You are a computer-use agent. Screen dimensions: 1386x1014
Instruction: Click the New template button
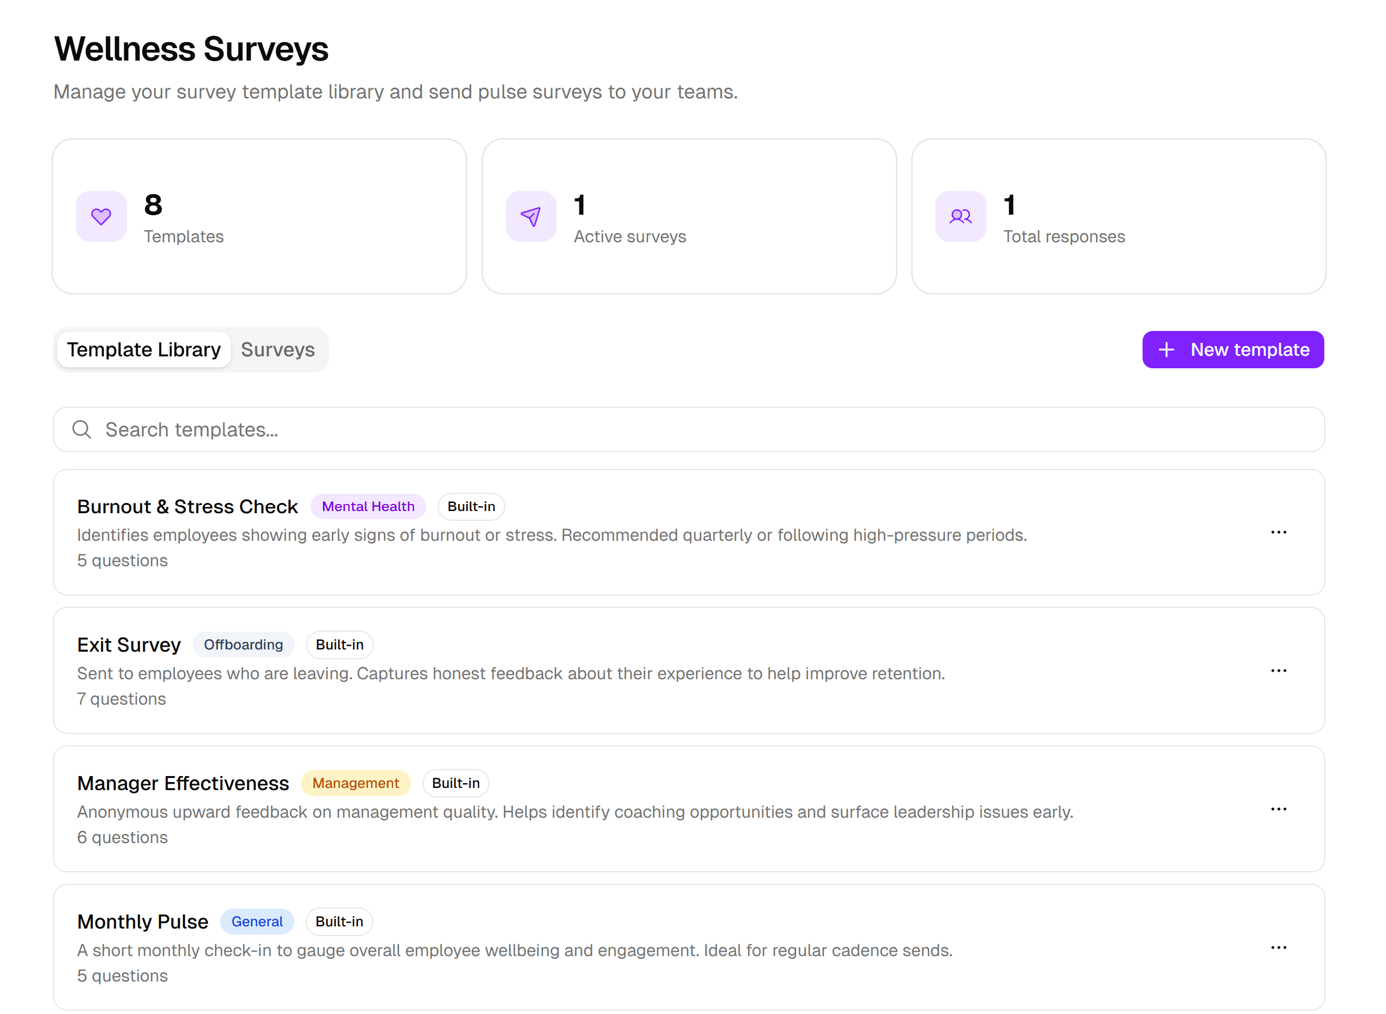click(x=1233, y=349)
